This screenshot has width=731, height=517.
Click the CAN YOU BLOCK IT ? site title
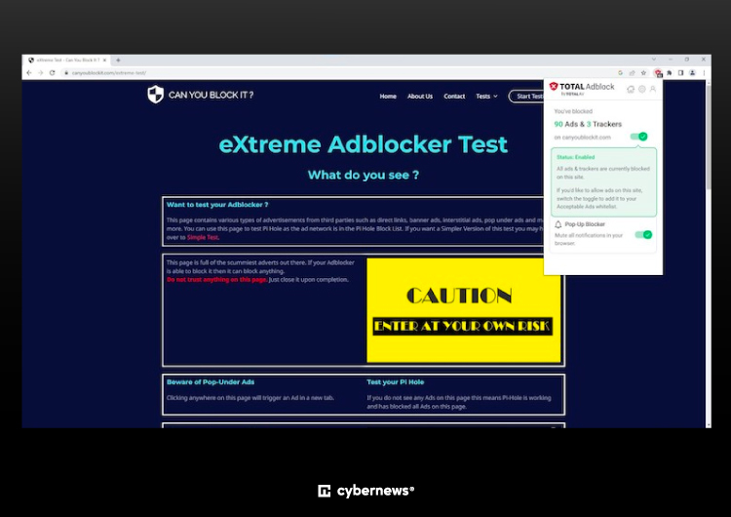tap(211, 96)
